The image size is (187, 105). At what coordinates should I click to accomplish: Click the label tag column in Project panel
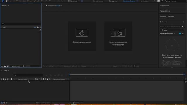[x=38, y=27]
